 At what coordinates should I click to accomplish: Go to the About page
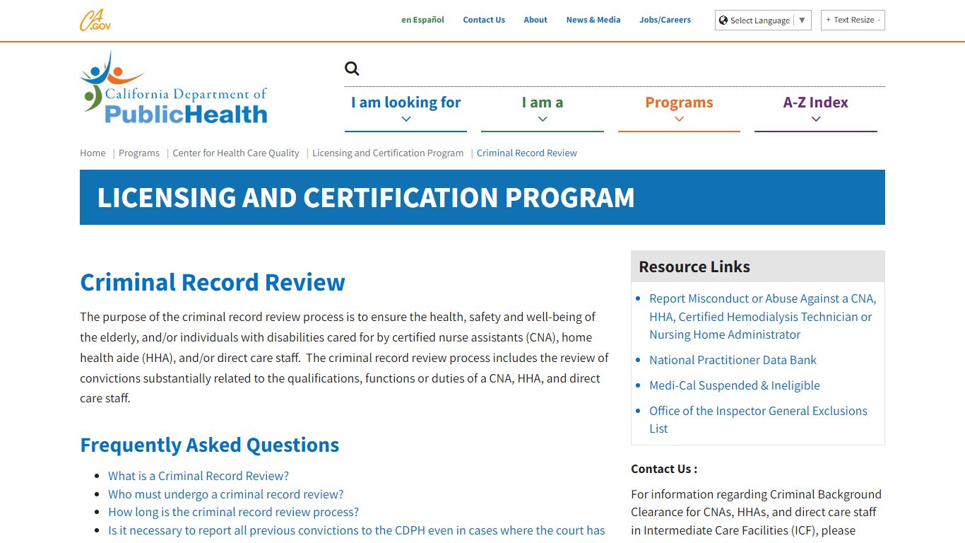point(535,20)
